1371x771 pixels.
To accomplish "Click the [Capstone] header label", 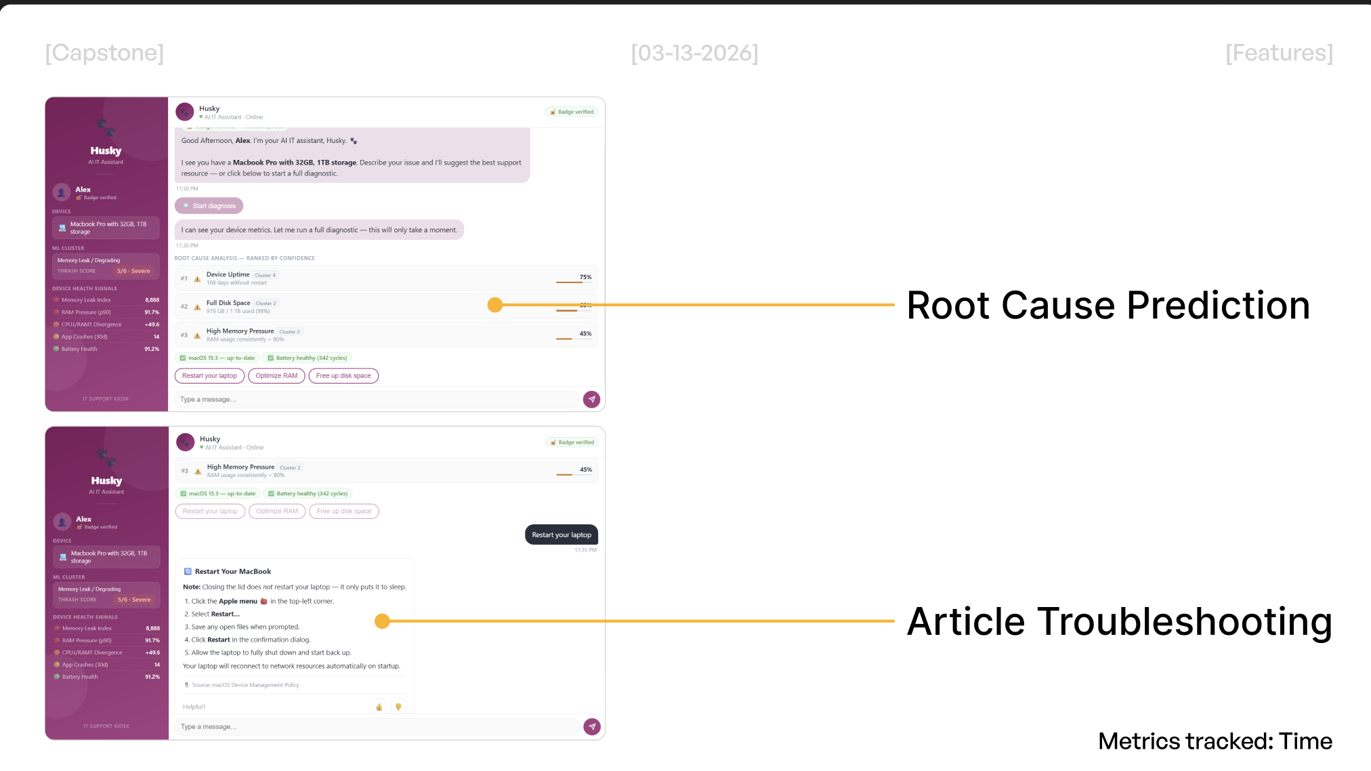I will [104, 53].
